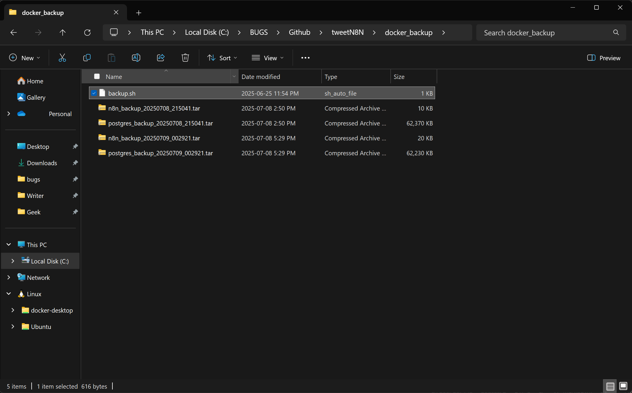Add a new tab with plus icon

click(139, 13)
